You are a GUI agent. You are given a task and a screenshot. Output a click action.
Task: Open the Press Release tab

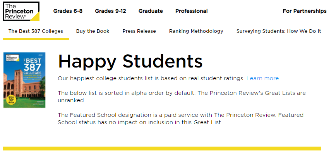click(139, 31)
